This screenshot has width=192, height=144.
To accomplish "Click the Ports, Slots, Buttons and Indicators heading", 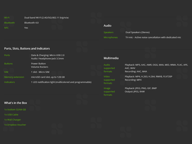I will [x=27, y=48].
